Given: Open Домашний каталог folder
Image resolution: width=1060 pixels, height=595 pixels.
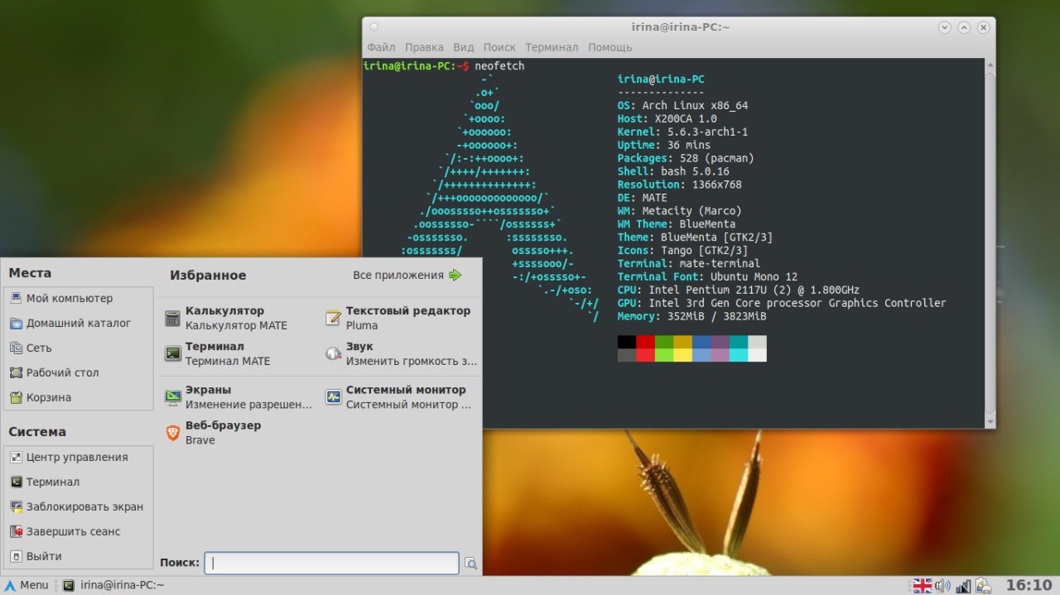Looking at the screenshot, I should (x=79, y=323).
